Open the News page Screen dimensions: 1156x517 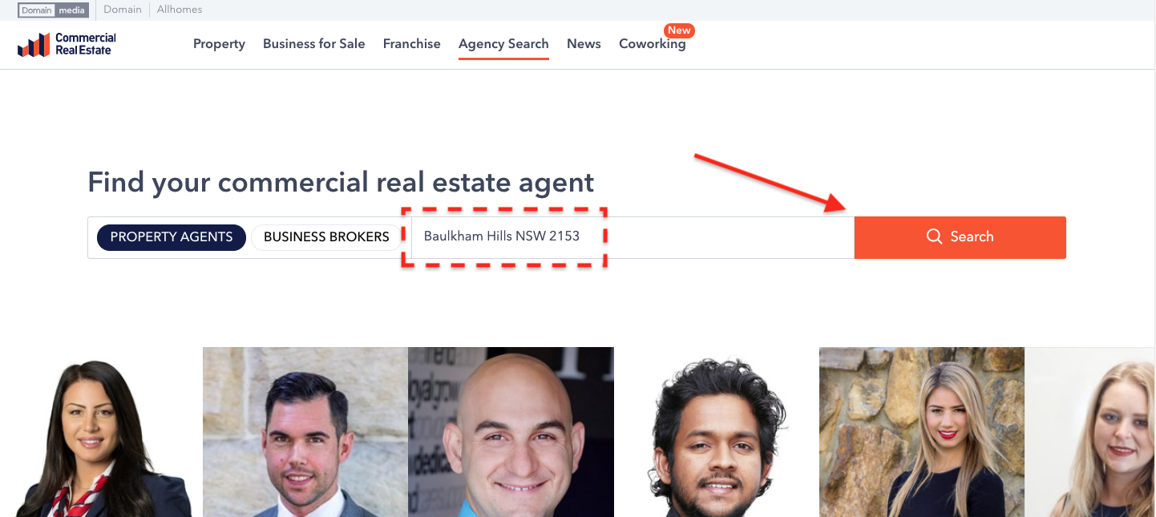tap(584, 44)
